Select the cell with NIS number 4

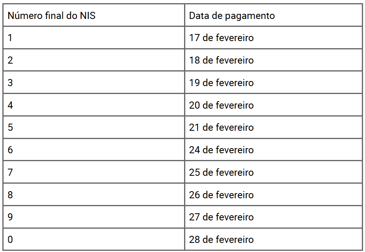(94, 105)
